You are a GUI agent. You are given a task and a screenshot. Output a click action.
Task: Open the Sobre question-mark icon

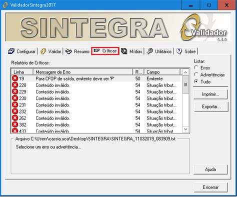pos(179,51)
